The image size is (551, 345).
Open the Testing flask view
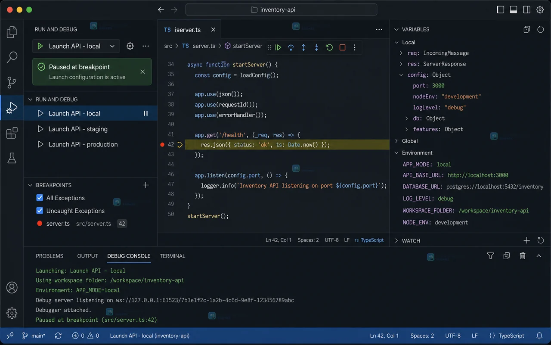(12, 158)
